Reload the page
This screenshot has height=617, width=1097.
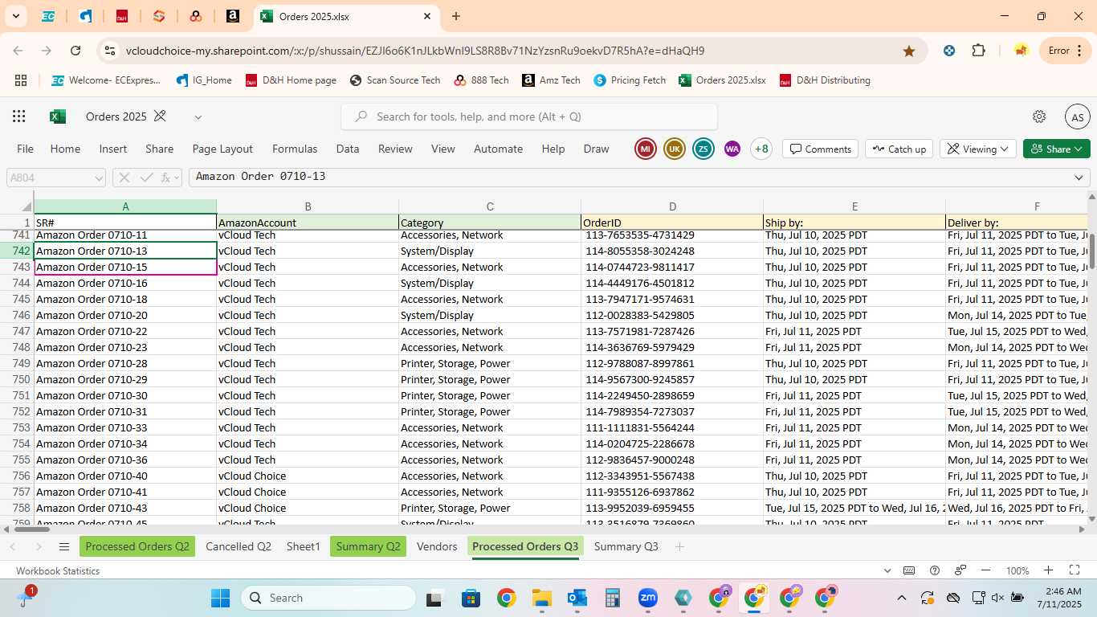pyautogui.click(x=75, y=51)
